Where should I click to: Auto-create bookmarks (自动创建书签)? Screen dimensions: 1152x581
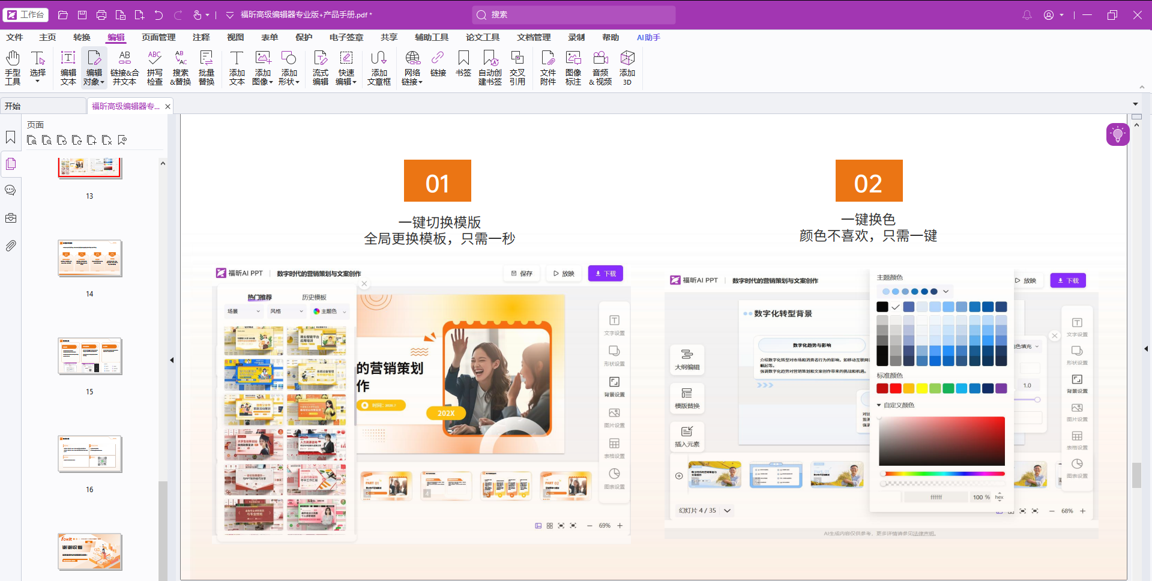490,68
